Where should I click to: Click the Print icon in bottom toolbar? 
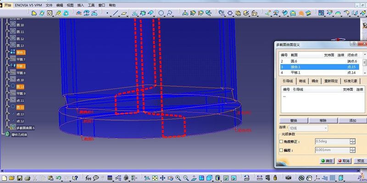click(x=28, y=178)
